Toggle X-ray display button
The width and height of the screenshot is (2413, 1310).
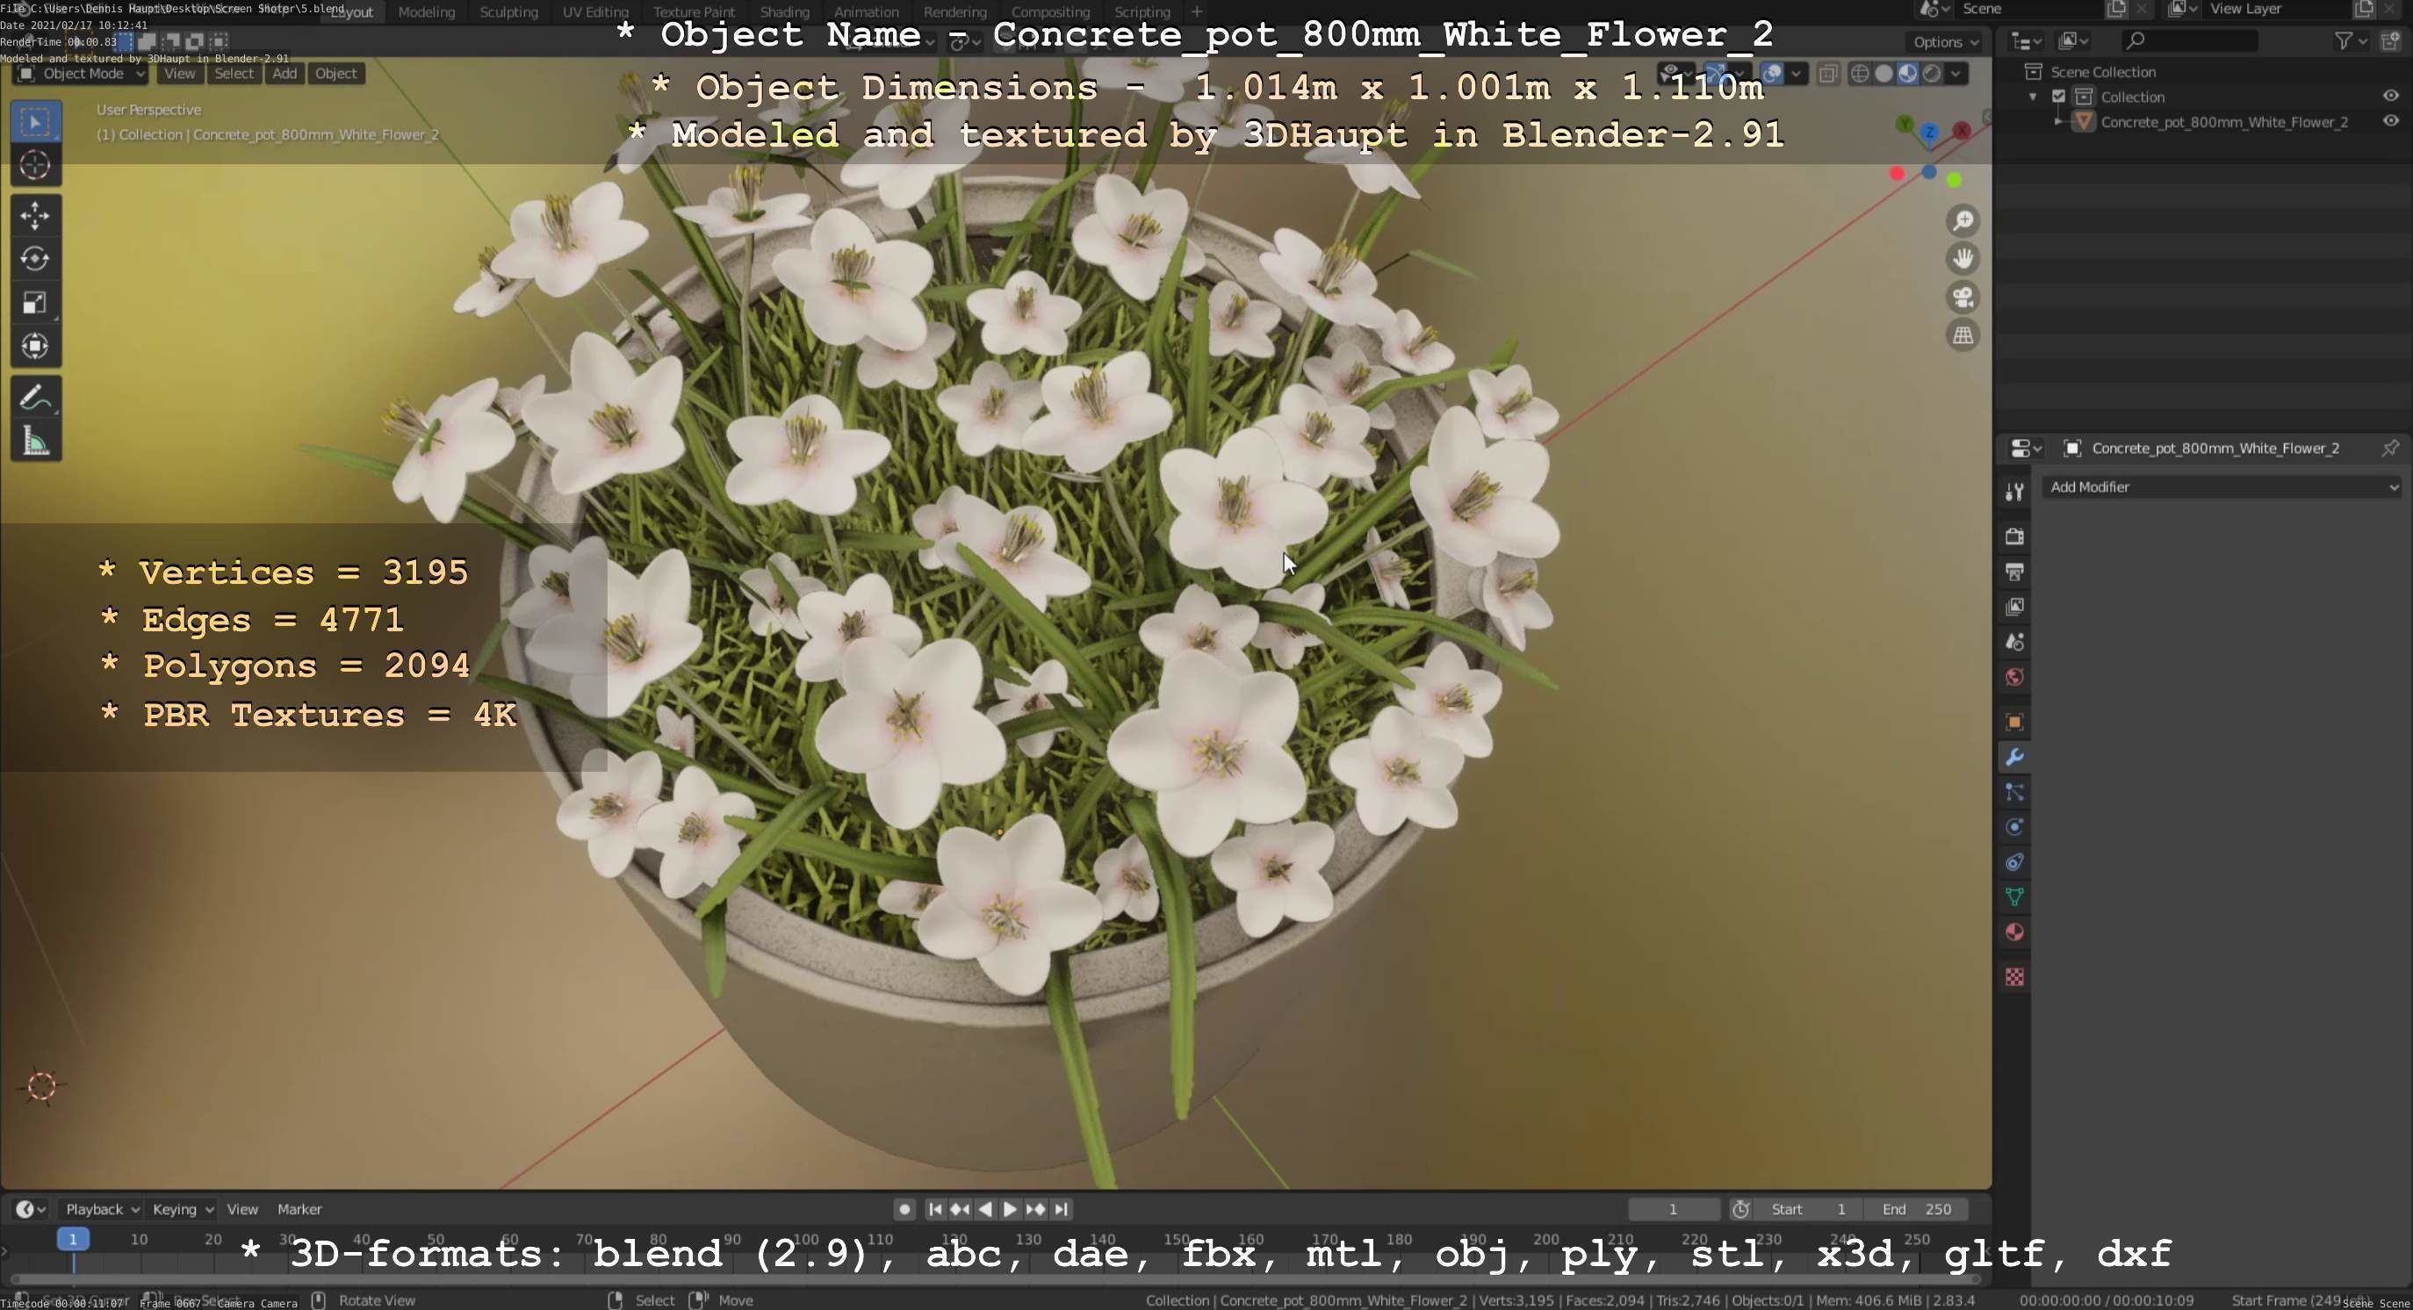(x=1827, y=74)
